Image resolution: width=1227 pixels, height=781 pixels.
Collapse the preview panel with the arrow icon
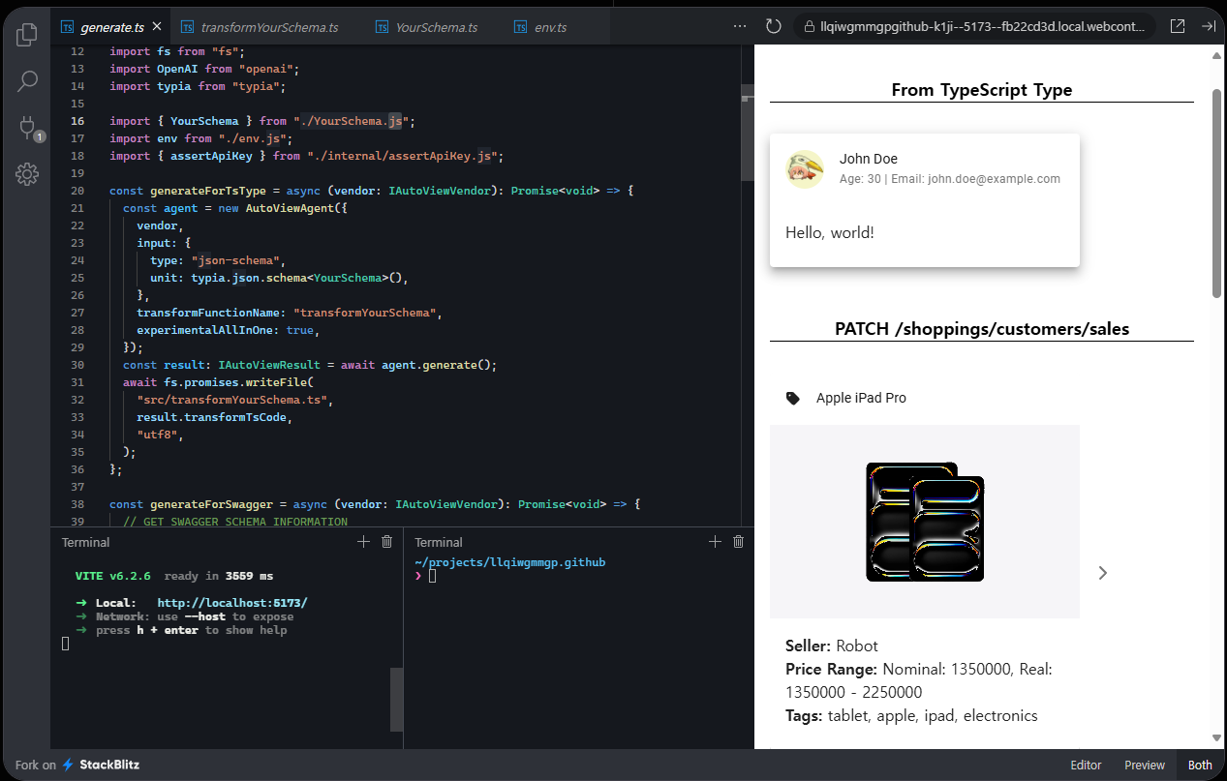[1209, 26]
